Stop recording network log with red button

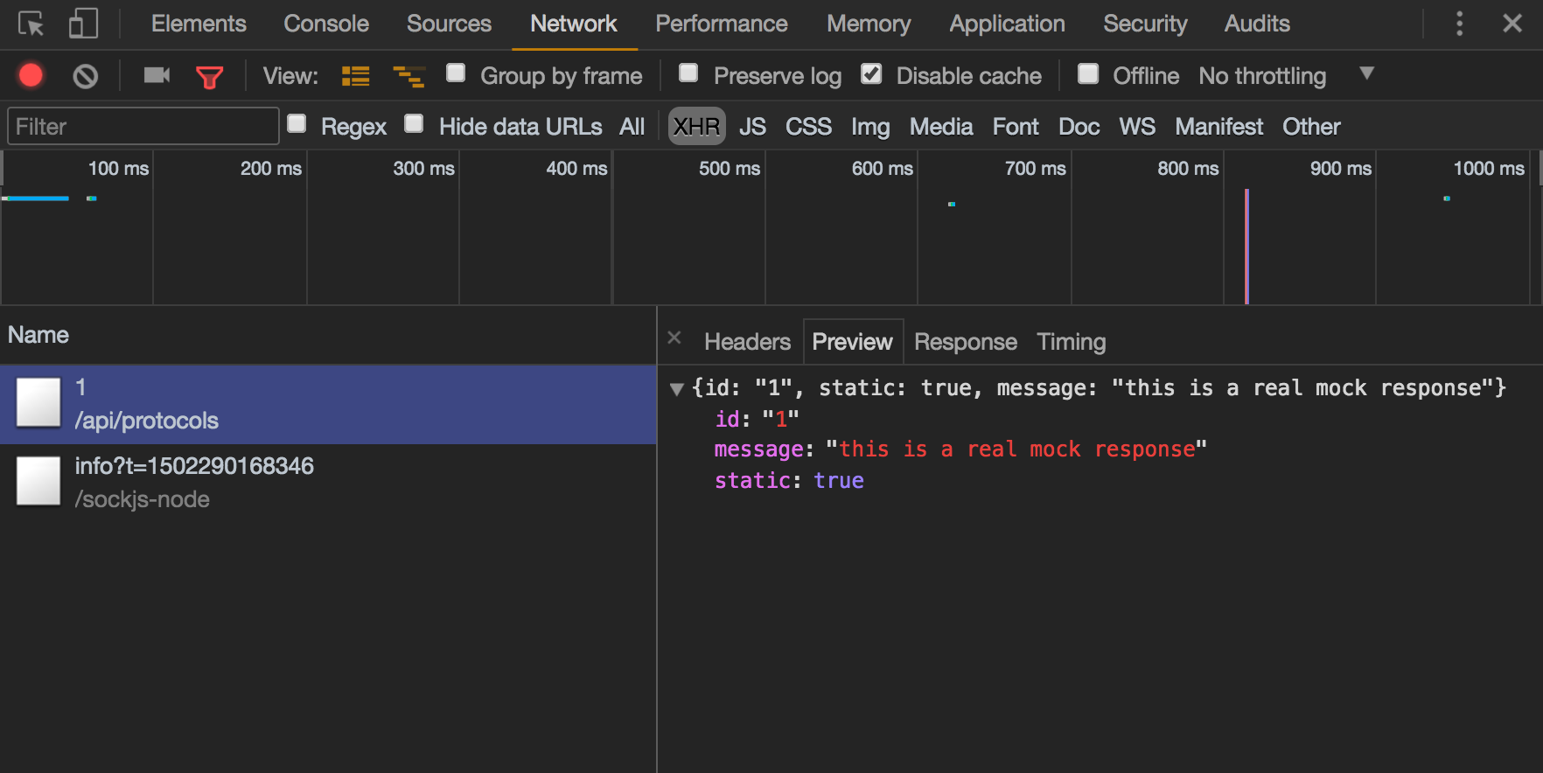31,76
